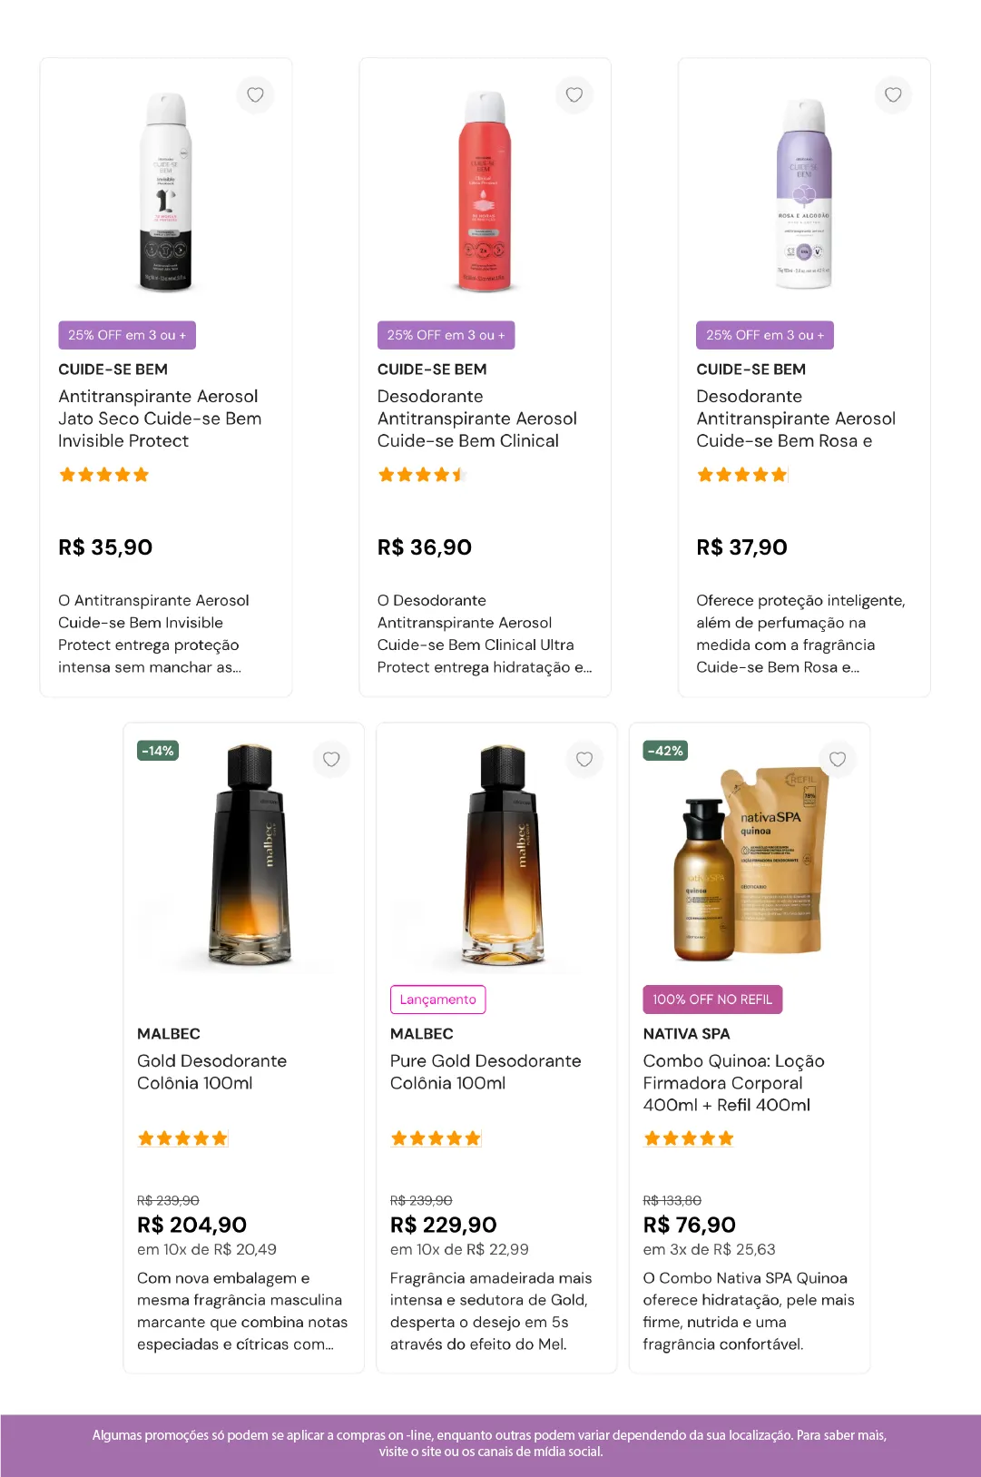Click star rating of Rosa deodorant

point(741,475)
